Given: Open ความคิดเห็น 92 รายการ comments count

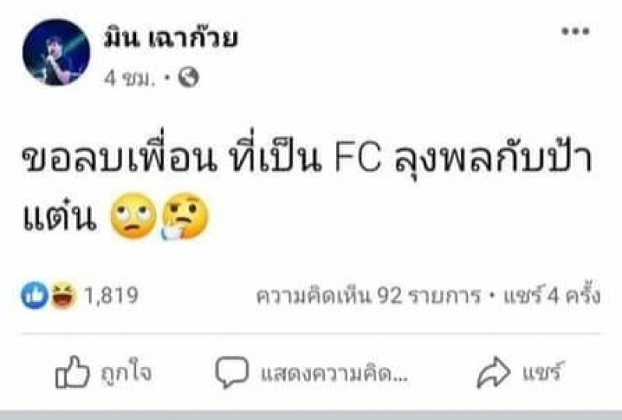Looking at the screenshot, I should (x=368, y=296).
